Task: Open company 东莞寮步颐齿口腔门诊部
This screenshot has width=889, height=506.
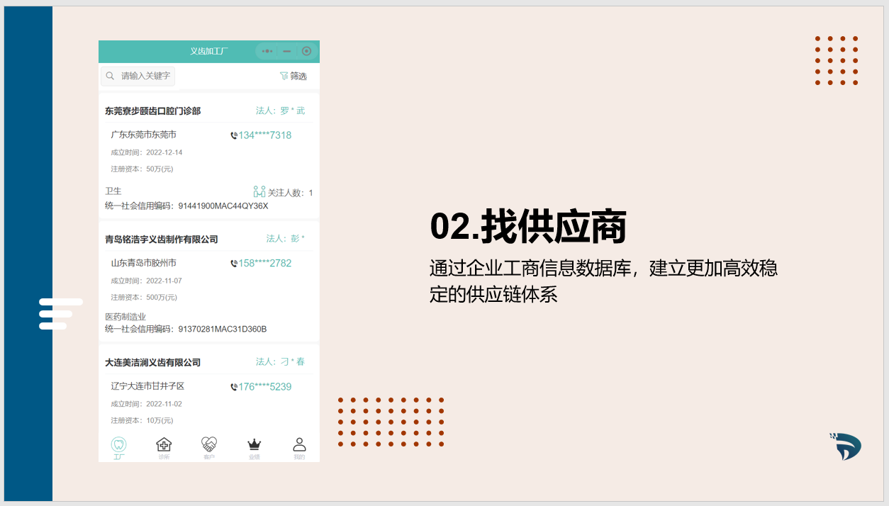Action: tap(153, 111)
